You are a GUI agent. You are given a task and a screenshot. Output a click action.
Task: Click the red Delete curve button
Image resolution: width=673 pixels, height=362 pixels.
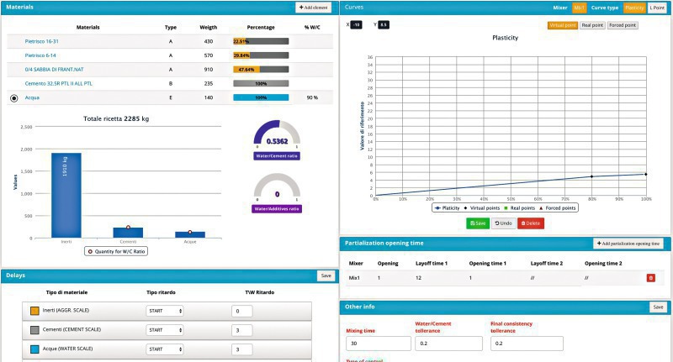pos(531,223)
